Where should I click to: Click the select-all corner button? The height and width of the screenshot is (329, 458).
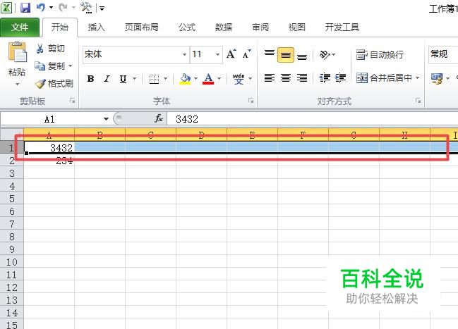(12, 134)
